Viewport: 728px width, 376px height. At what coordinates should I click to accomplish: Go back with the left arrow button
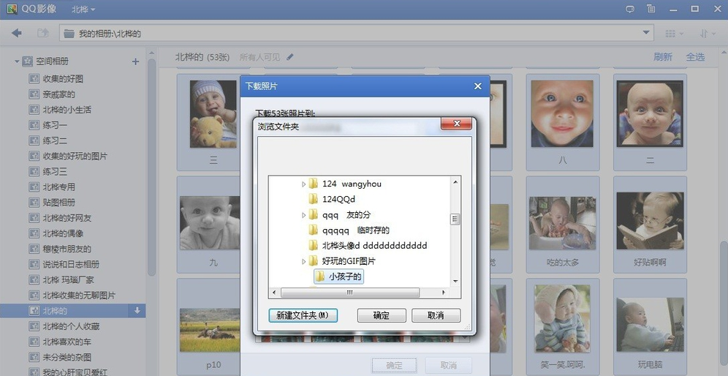tap(17, 33)
